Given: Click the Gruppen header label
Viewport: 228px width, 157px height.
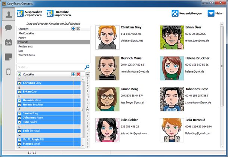Looking at the screenshot, I should [x=24, y=29].
